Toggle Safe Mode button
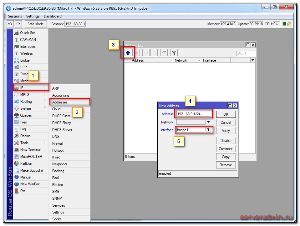This screenshot has width=300, height=226. point(36,24)
